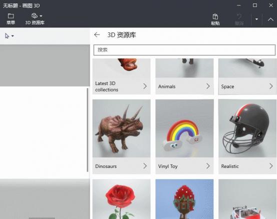The height and width of the screenshot is (219, 277).
Task: Select the triceratops Dinosaurs thumbnail
Action: click(x=122, y=128)
